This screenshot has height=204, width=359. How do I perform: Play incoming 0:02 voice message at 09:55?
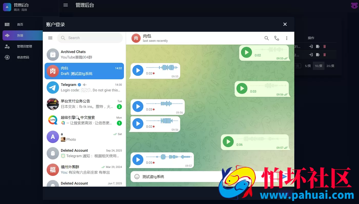pyautogui.click(x=138, y=70)
